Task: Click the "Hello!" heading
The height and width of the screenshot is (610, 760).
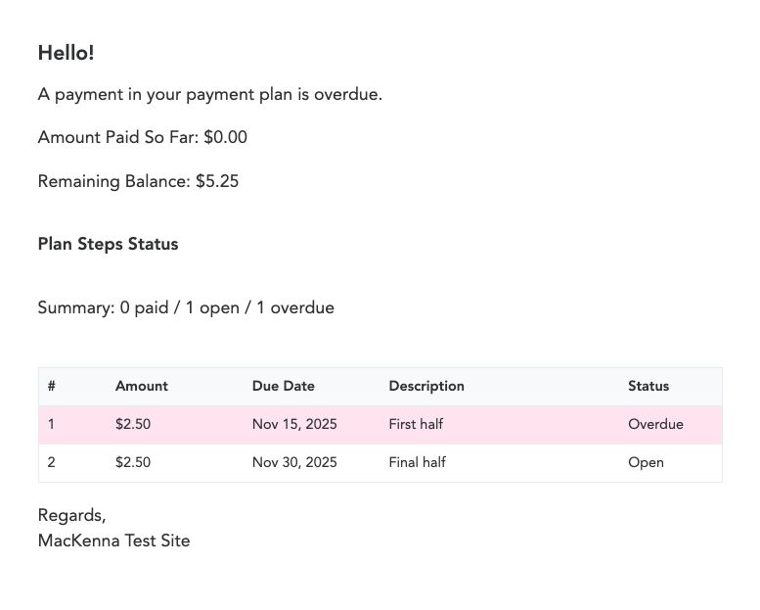Action: pos(66,54)
